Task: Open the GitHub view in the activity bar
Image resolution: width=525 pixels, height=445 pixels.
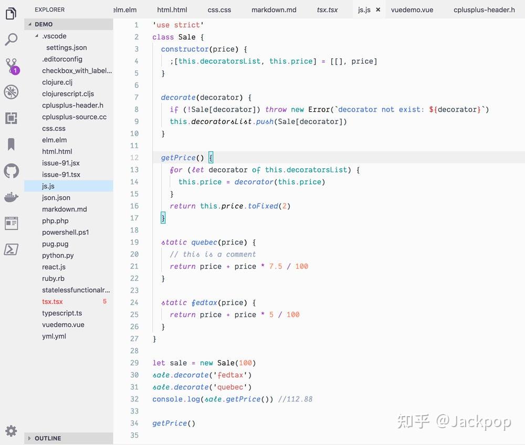Action: click(12, 171)
